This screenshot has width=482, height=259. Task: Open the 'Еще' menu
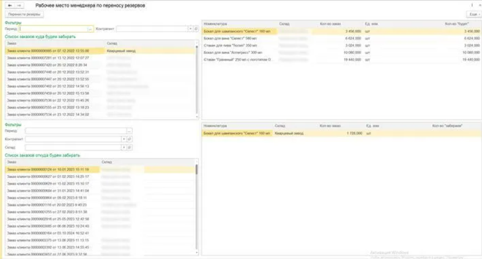point(474,14)
